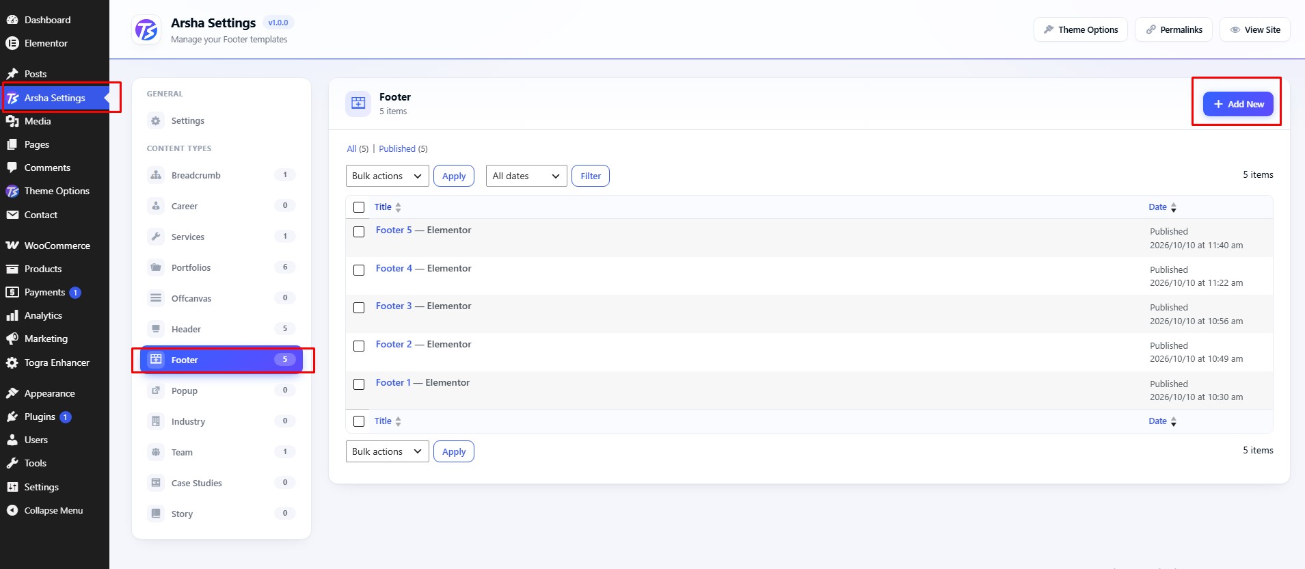Tick the select-all checkbox in table header

tap(359, 207)
